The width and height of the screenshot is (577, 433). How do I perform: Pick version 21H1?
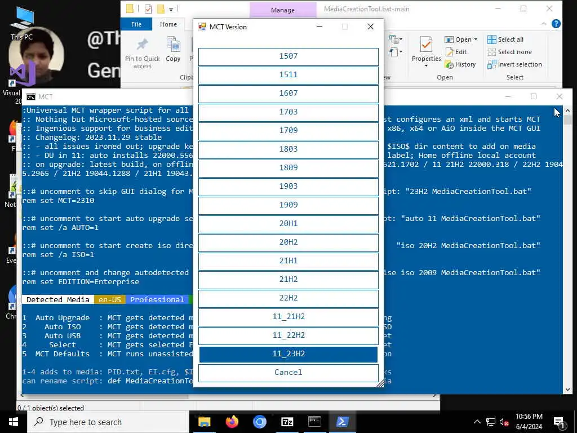tap(288, 261)
